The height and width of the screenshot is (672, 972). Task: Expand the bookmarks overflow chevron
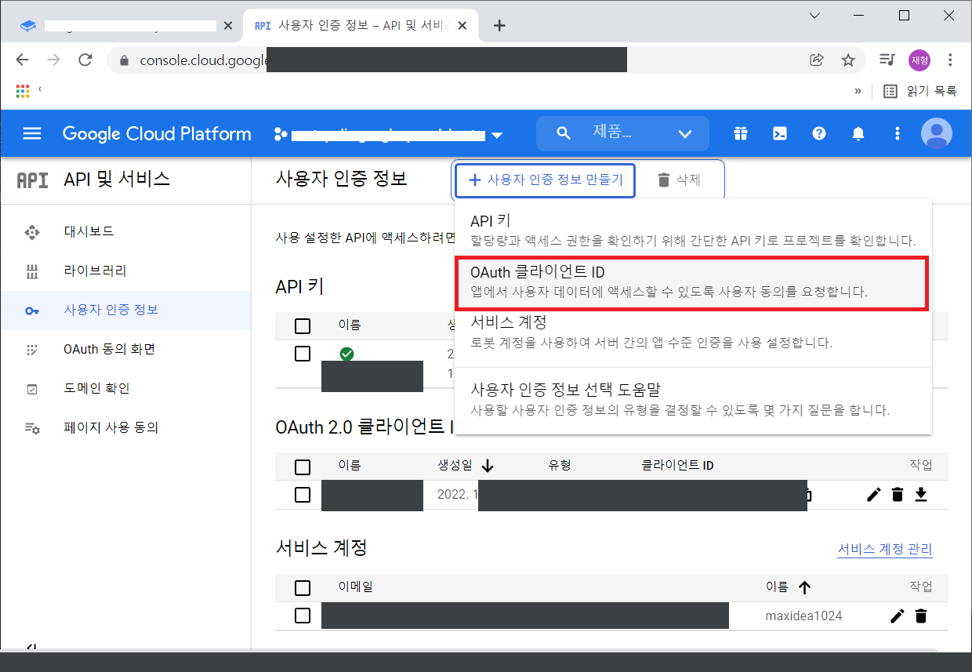click(x=858, y=91)
